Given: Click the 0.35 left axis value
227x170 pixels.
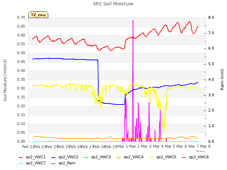Looking at the screenshot, I should [x=21, y=80].
